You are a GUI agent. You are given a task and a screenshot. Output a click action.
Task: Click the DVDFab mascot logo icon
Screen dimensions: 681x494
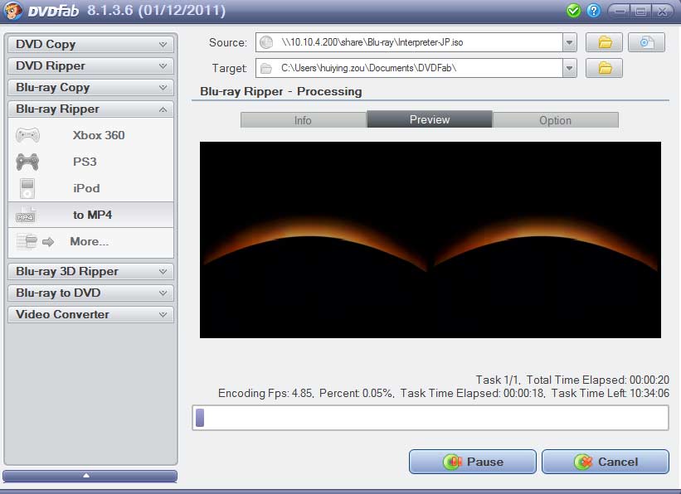(12, 11)
